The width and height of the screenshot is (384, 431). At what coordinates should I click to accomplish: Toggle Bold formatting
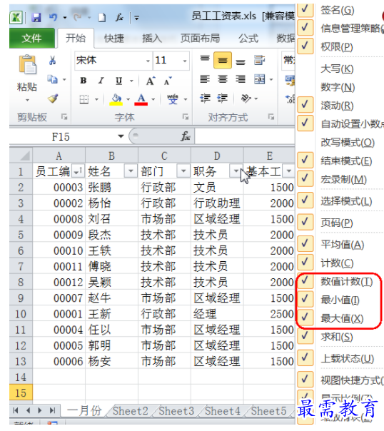click(x=84, y=81)
